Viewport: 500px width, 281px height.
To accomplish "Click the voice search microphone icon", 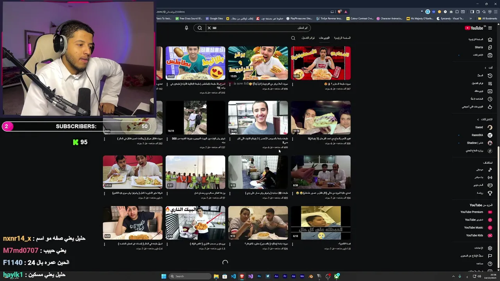I will point(186,28).
